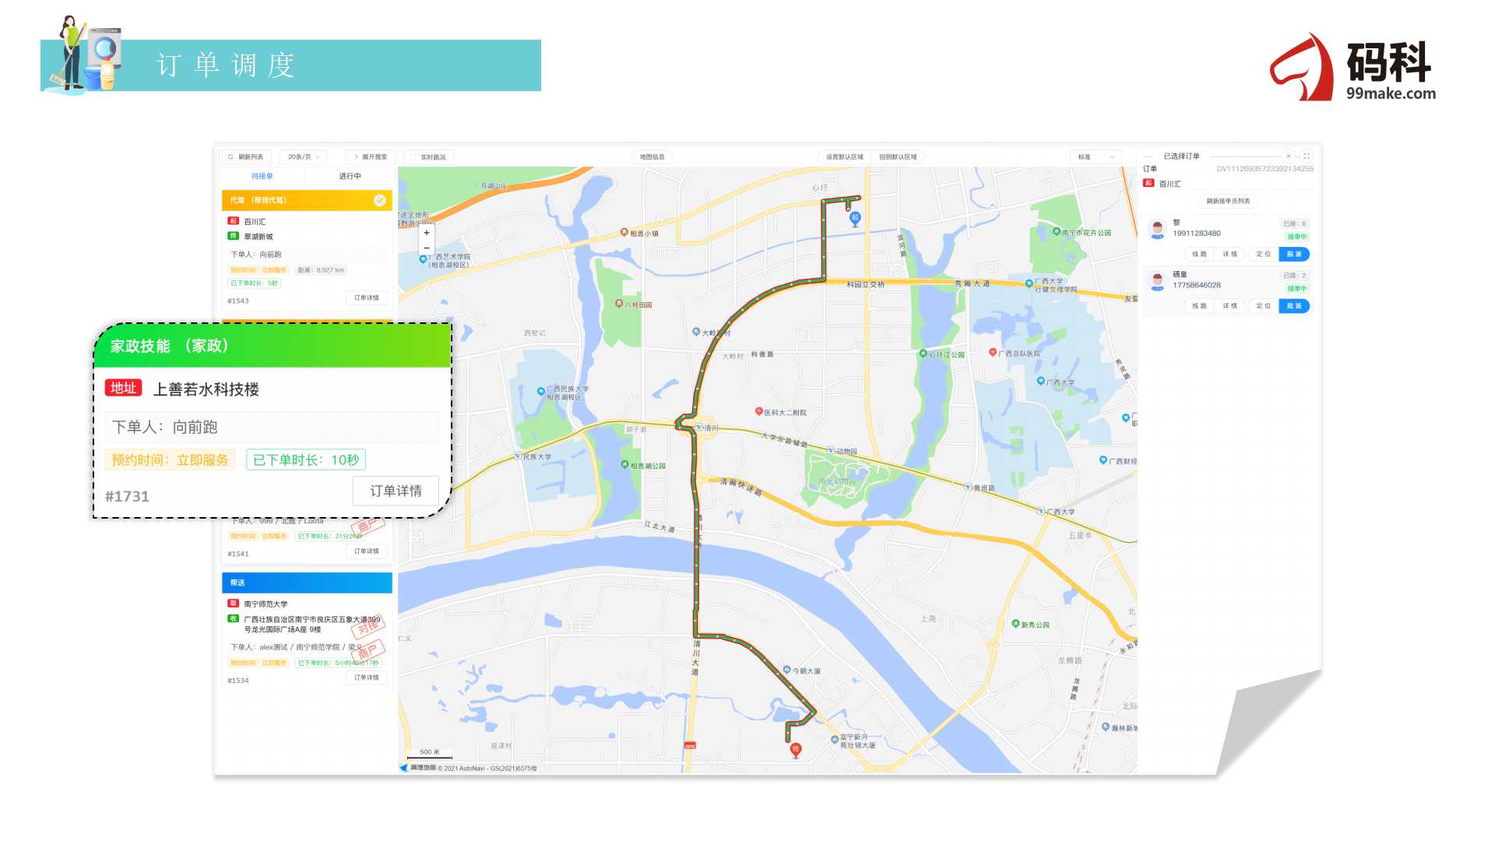Switch to the 进行中 in-progress tab

tap(350, 176)
